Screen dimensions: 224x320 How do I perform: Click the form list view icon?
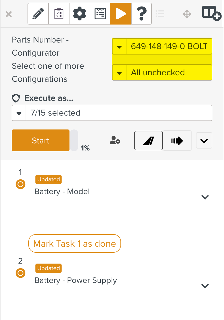(x=100, y=14)
